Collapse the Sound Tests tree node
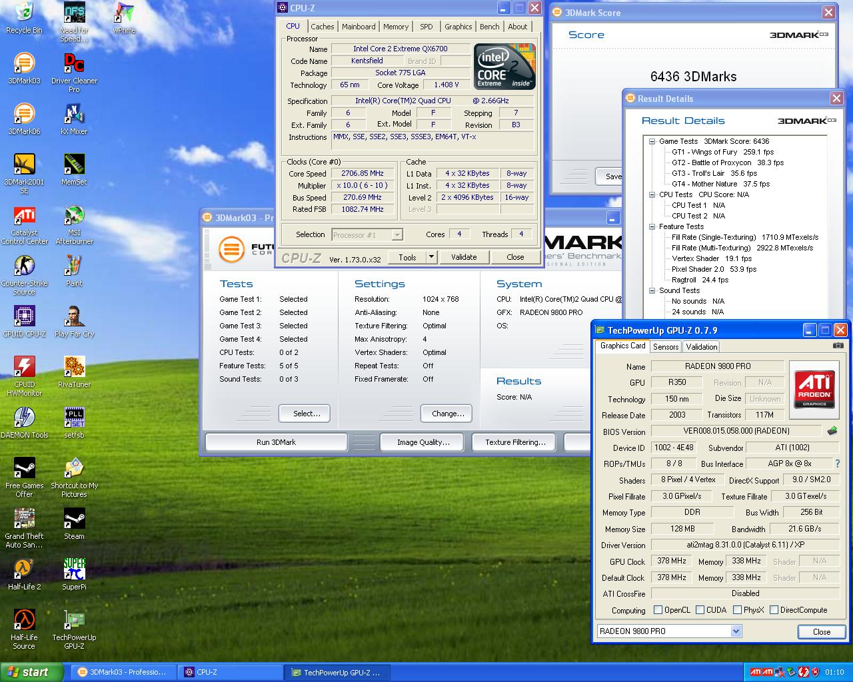This screenshot has width=853, height=682. [652, 290]
